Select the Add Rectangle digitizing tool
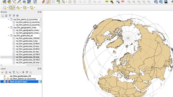The image size is (173, 97). coord(25,8)
